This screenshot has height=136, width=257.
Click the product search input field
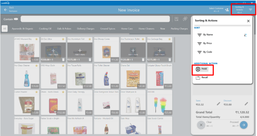point(96,19)
